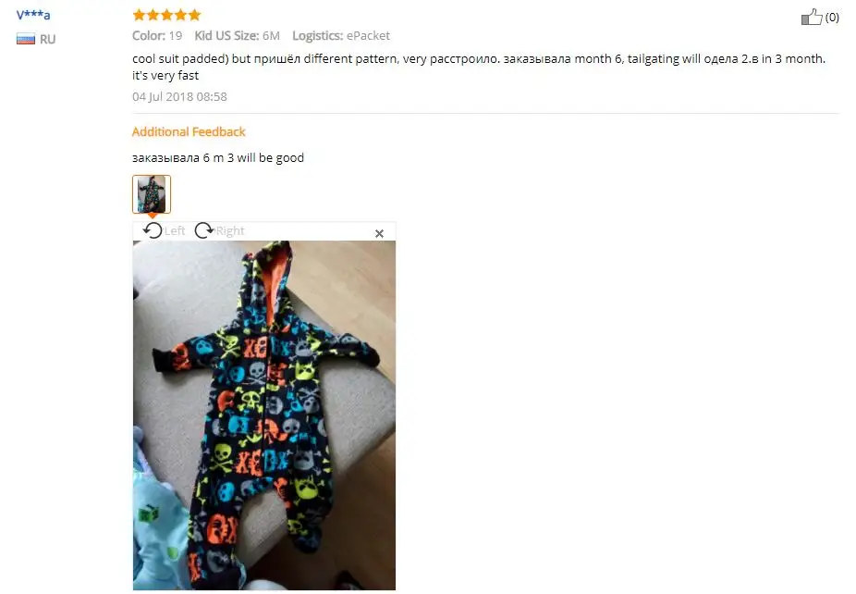The image size is (856, 594).
Task: Click the rotate right arrow icon
Action: click(x=204, y=230)
